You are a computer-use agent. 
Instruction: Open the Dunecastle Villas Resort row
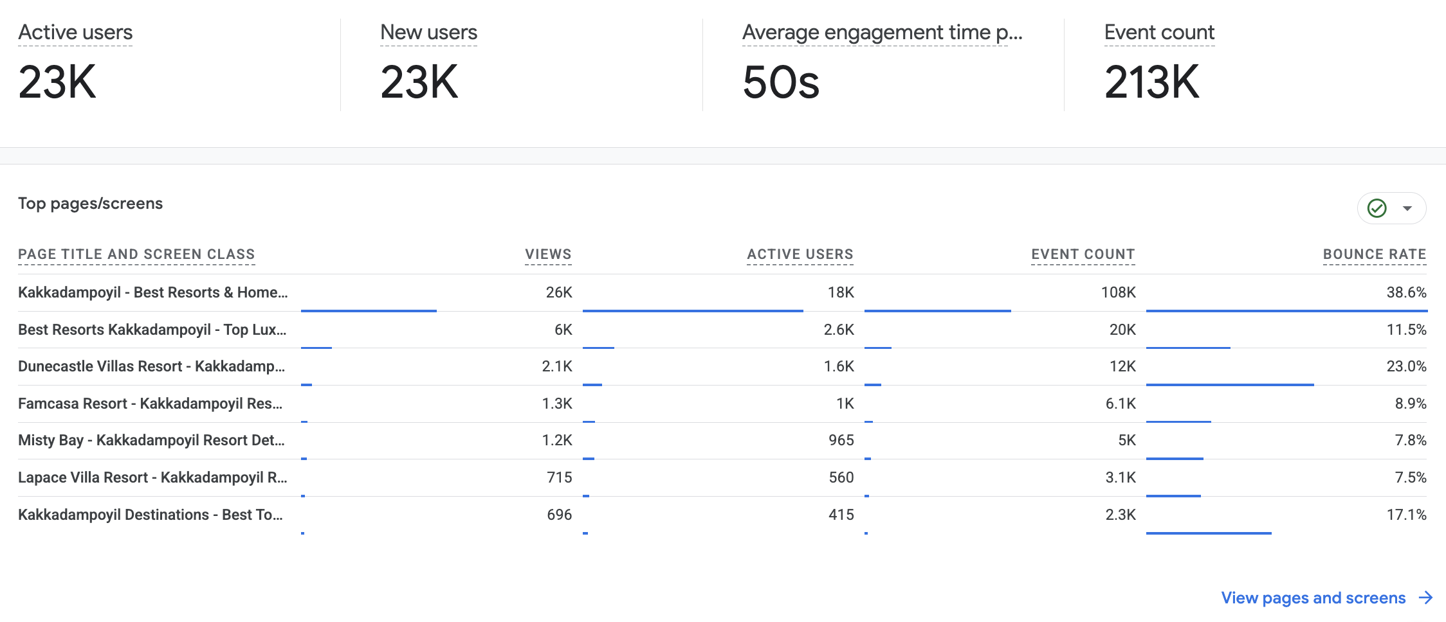click(x=722, y=367)
